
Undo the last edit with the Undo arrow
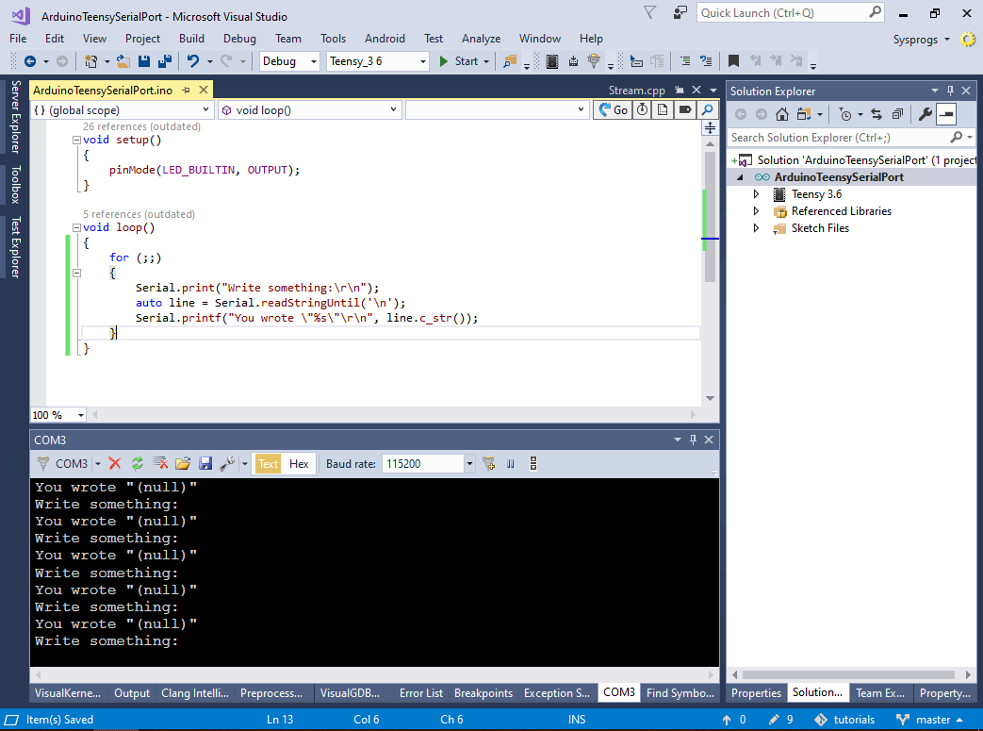193,61
